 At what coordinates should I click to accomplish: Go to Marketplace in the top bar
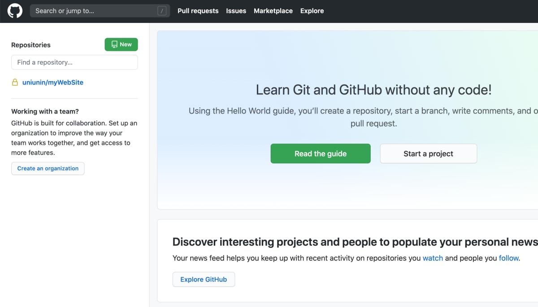click(x=273, y=11)
